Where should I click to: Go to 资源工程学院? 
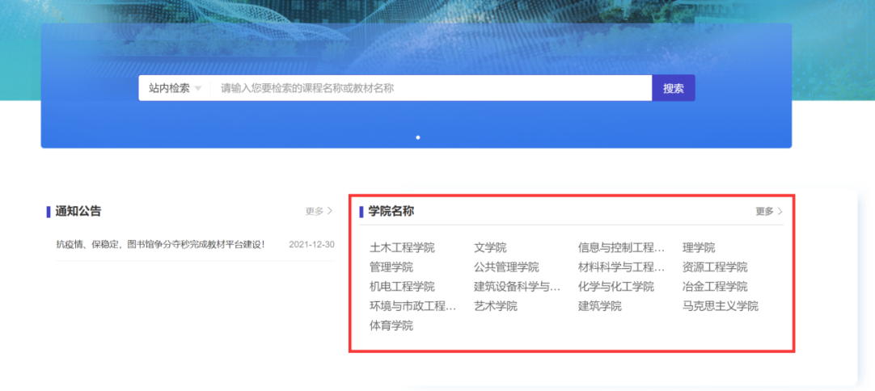[x=714, y=267]
